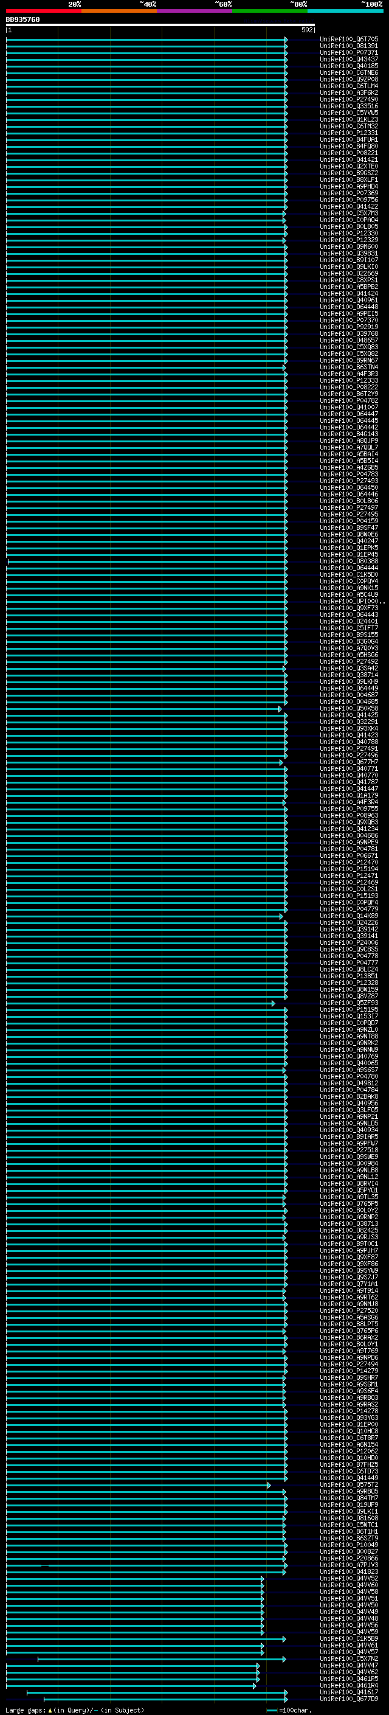Open hit UniRef100_C1K5B9
Image resolution: width=389 pixels, height=1715 pixels.
click(348, 1638)
